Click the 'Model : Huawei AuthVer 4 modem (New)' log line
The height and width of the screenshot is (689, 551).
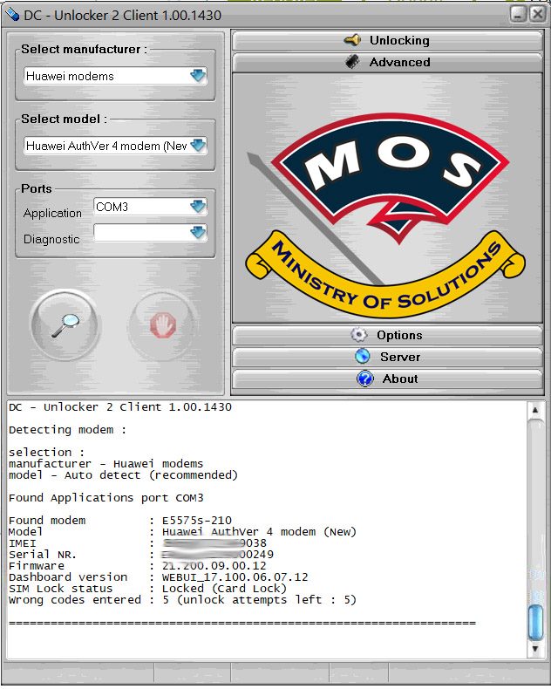[x=182, y=532]
